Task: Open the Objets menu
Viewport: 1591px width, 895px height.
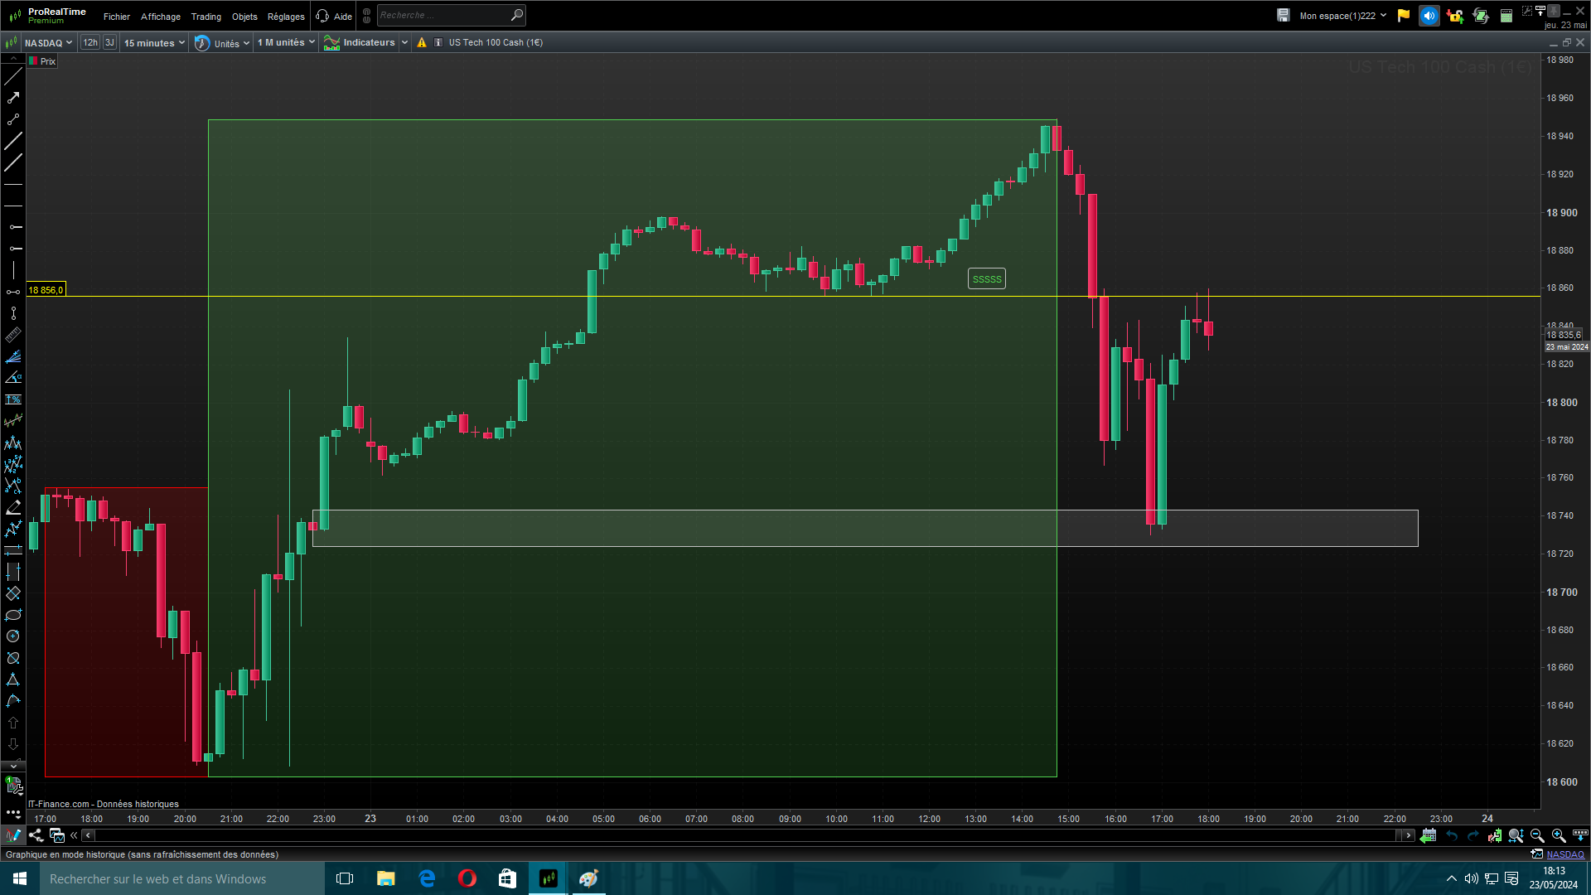Action: point(244,17)
